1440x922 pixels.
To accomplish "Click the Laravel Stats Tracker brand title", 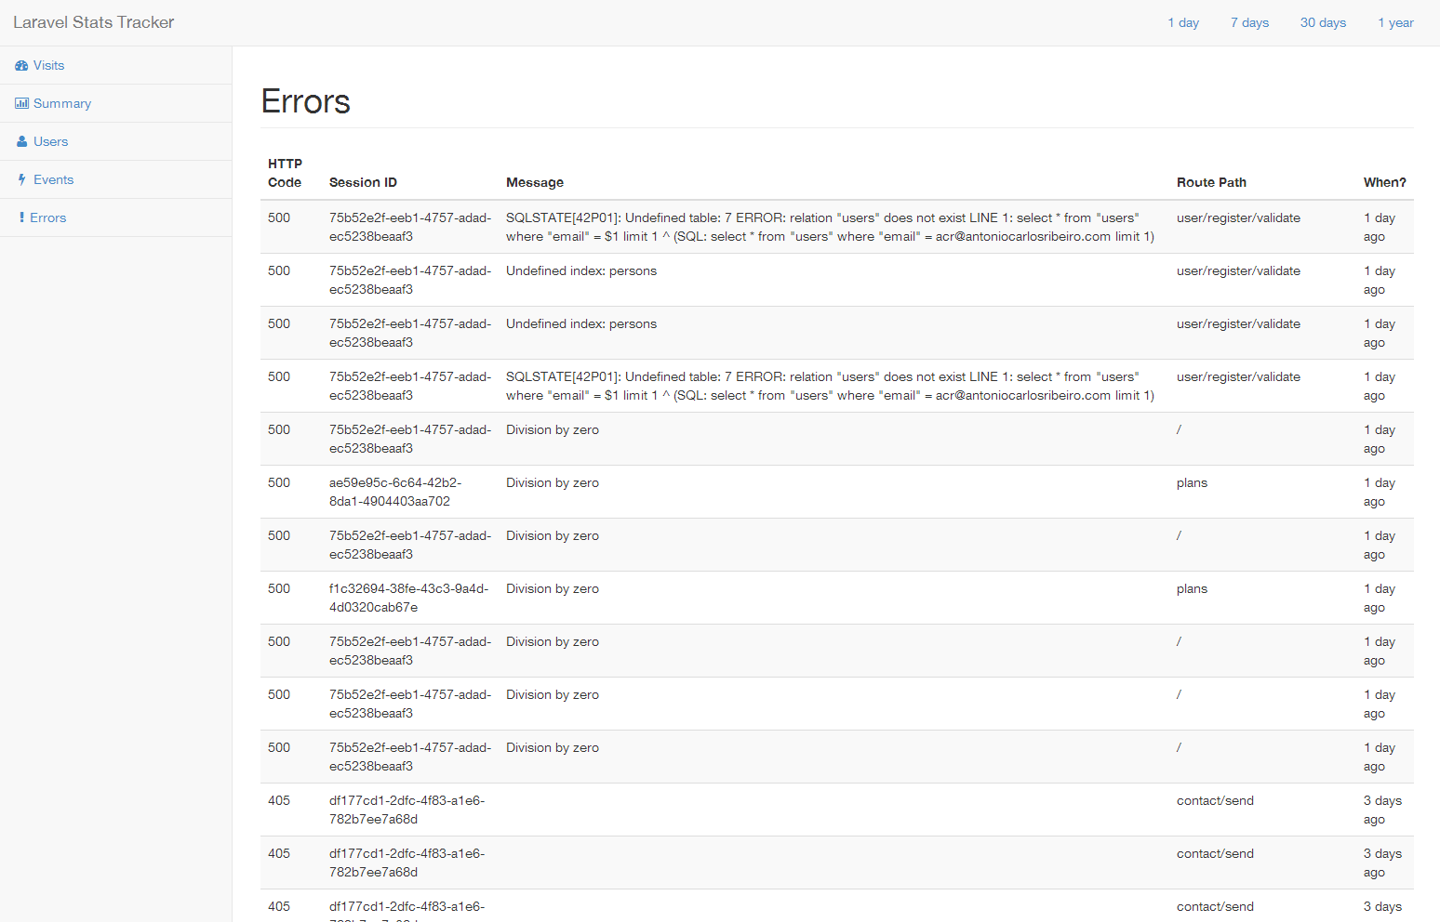I will [x=94, y=22].
